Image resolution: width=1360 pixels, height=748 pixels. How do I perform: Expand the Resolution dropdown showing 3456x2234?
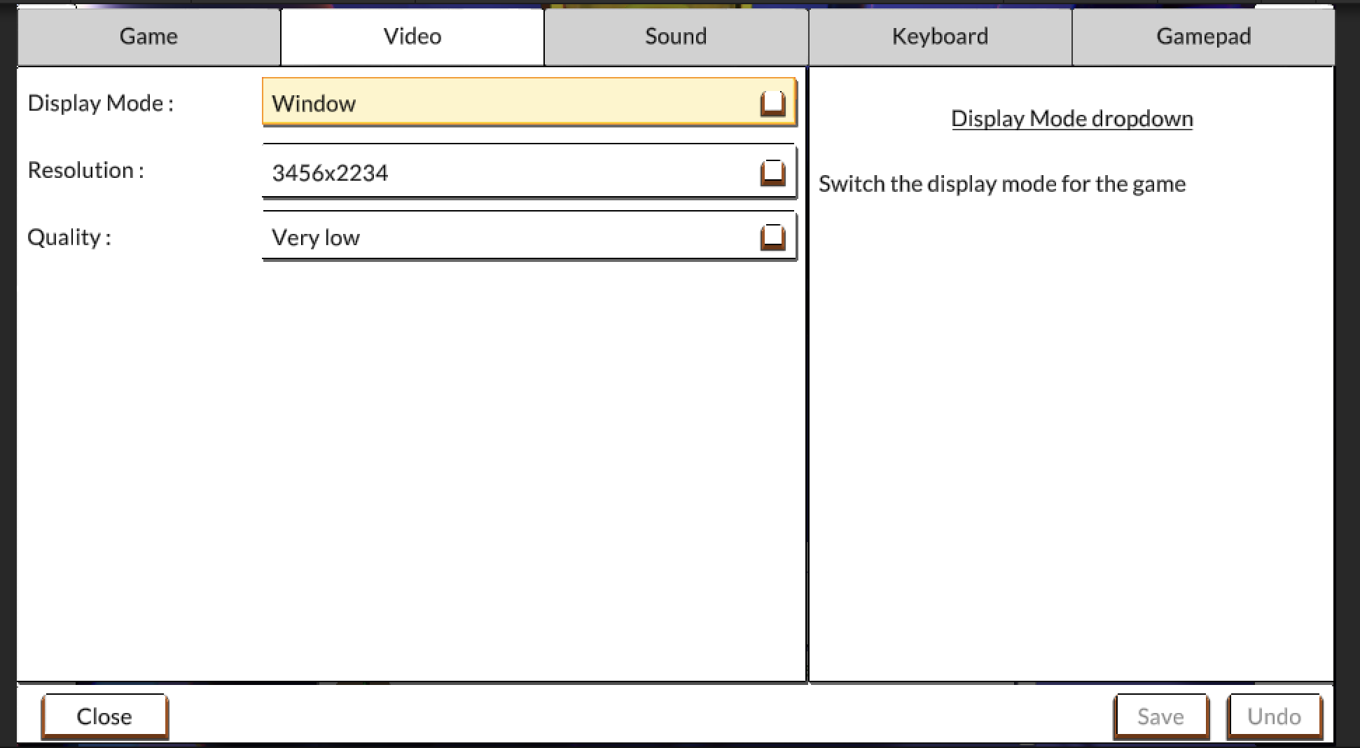click(x=511, y=172)
